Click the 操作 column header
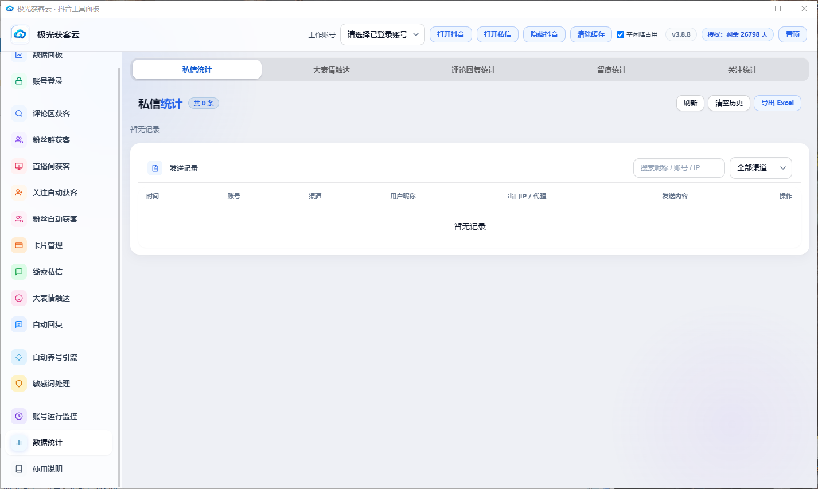Image resolution: width=818 pixels, height=489 pixels. click(x=785, y=196)
